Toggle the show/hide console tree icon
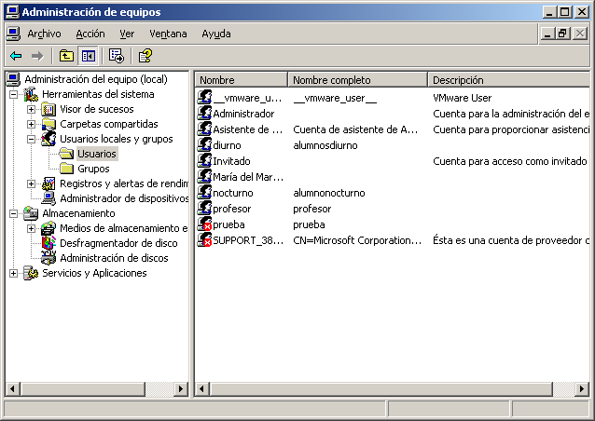Image resolution: width=595 pixels, height=421 pixels. pos(88,56)
